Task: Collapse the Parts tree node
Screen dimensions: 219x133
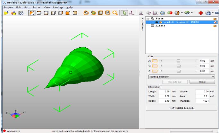Action: pyautogui.click(x=147, y=19)
